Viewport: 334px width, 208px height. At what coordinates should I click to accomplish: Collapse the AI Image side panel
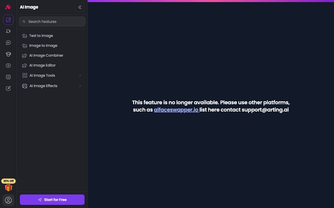click(x=80, y=7)
